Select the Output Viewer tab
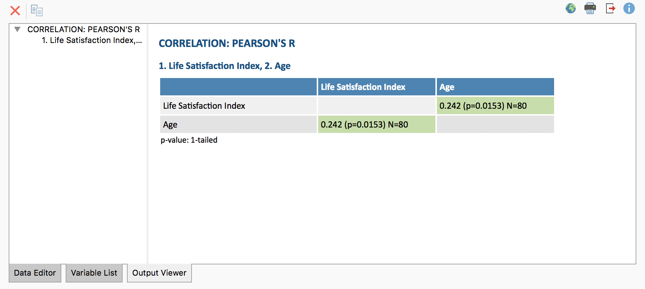This screenshot has width=645, height=289. click(x=159, y=273)
